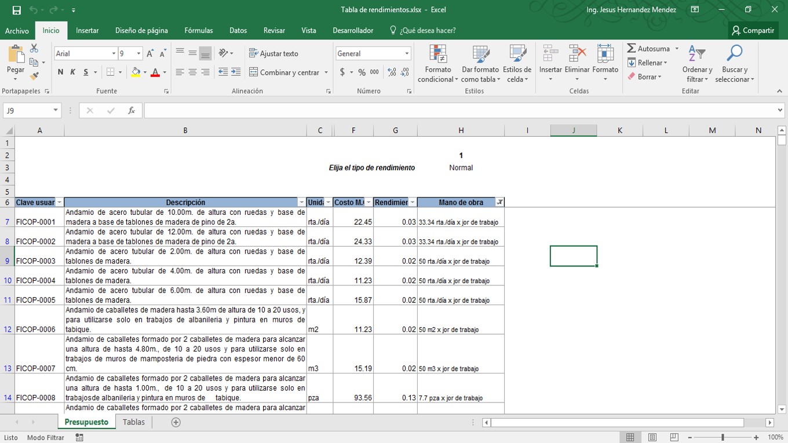
Task: Decrease decimal places
Action: click(406, 72)
